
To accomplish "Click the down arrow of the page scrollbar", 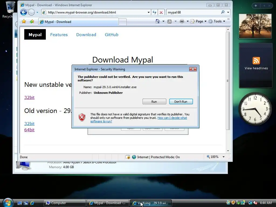I will (228, 151).
